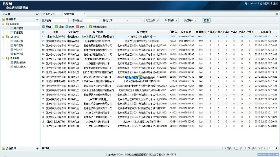This screenshot has height=157, width=280.
Task: Focus the page number jump input
Action: tap(271, 148)
